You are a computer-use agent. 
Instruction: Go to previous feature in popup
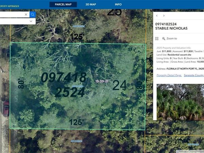157,16
